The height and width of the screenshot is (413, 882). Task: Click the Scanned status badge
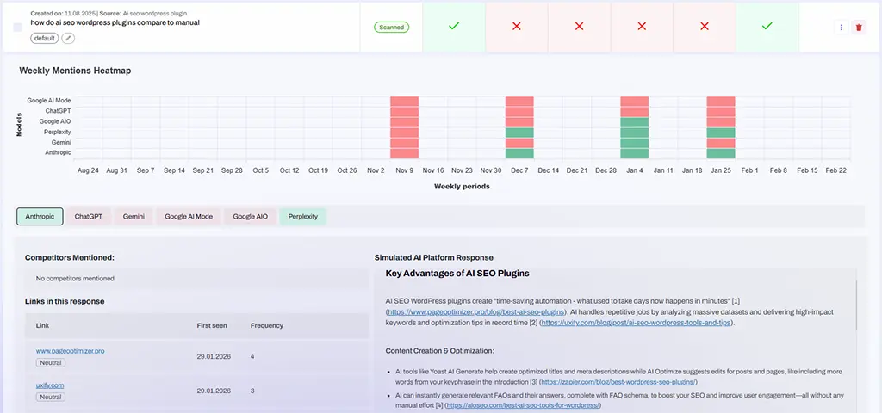click(392, 28)
